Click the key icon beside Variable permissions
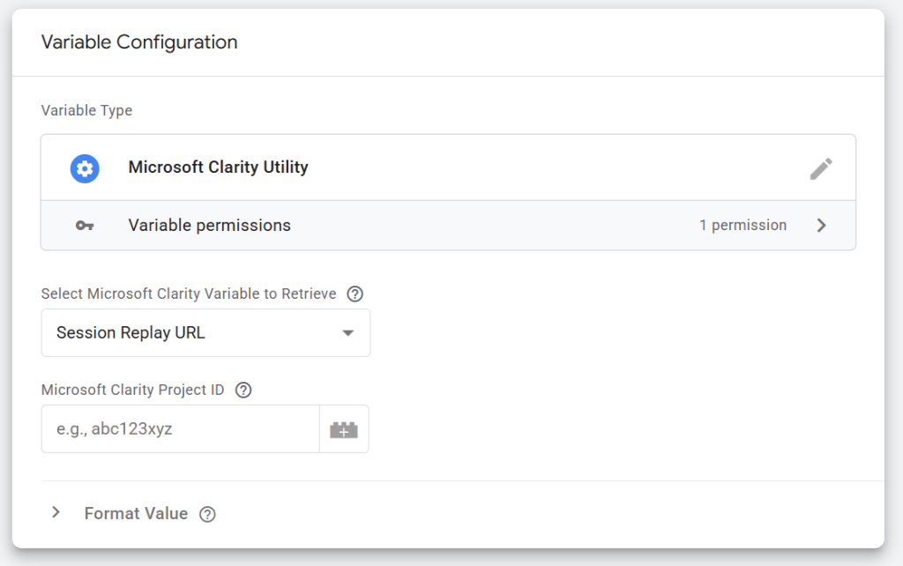The height and width of the screenshot is (566, 903). click(85, 226)
